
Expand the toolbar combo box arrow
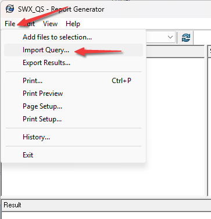tap(170, 37)
